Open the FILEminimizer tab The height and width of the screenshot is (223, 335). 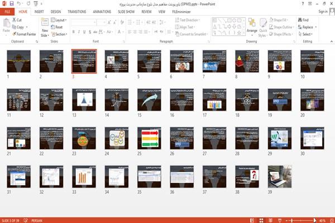181,12
